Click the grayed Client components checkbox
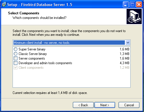The height and width of the screenshot is (112, 144). click(16, 68)
